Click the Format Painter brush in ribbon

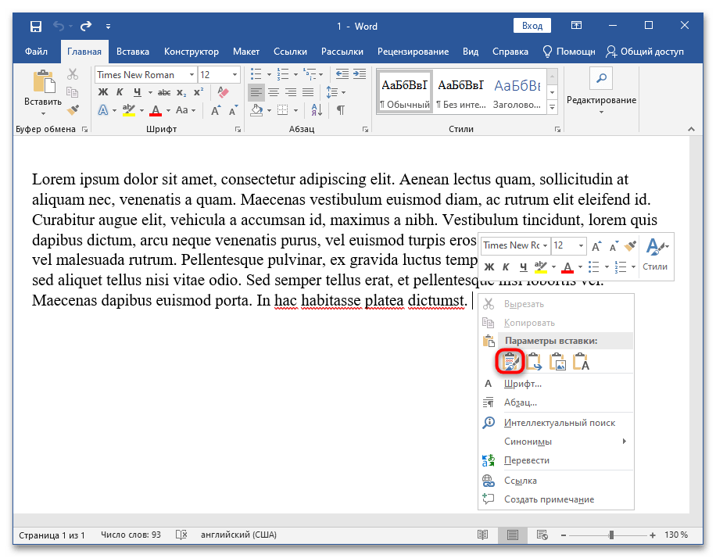click(73, 110)
